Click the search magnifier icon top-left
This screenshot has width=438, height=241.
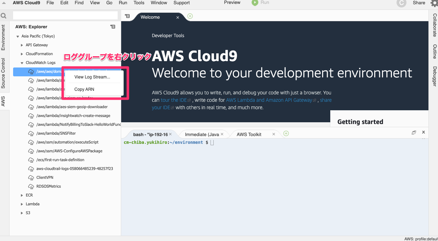click(x=4, y=16)
